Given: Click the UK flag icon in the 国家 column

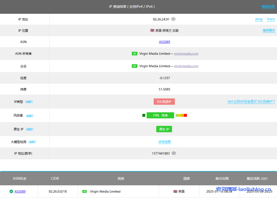Looking at the screenshot, I should 175,191.
